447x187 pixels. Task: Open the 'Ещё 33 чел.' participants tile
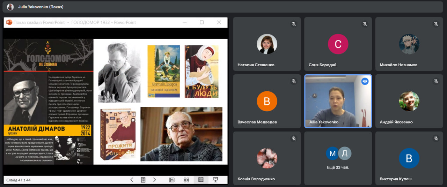click(338, 158)
